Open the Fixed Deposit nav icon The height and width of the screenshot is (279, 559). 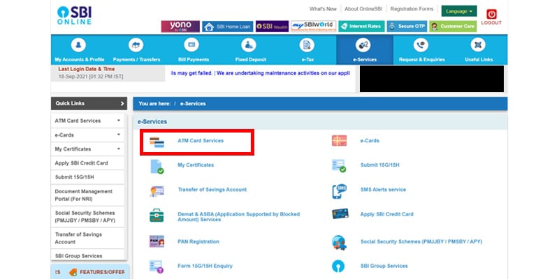click(x=249, y=45)
